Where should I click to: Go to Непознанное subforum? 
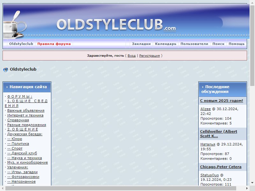(x=21, y=181)
